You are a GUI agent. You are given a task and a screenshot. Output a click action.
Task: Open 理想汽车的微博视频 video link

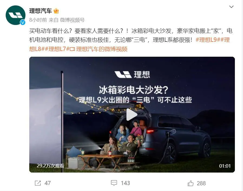102,49
